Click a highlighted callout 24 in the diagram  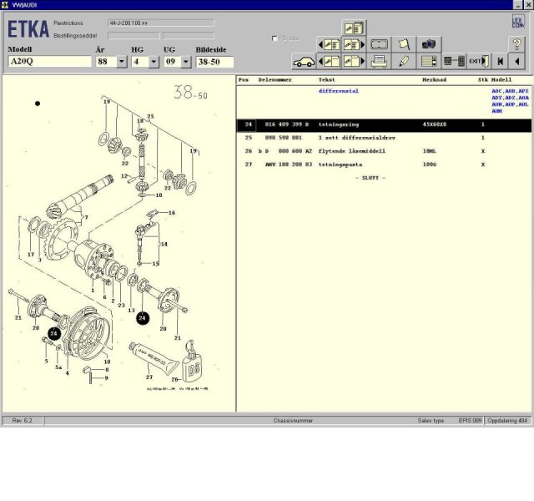142,317
